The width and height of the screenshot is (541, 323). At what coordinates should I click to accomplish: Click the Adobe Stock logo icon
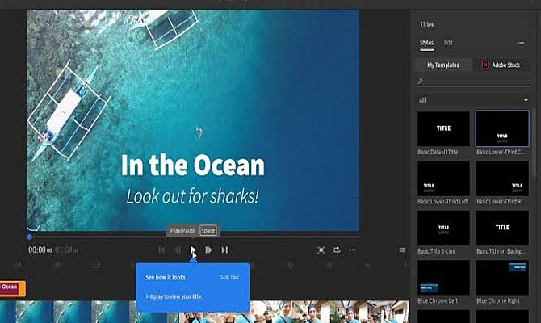tap(485, 65)
